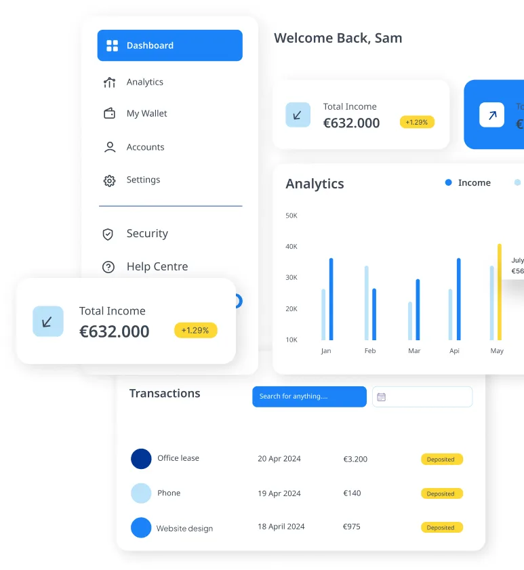The width and height of the screenshot is (524, 570).
Task: Click the yellow highlighted May bar
Action: [500, 292]
